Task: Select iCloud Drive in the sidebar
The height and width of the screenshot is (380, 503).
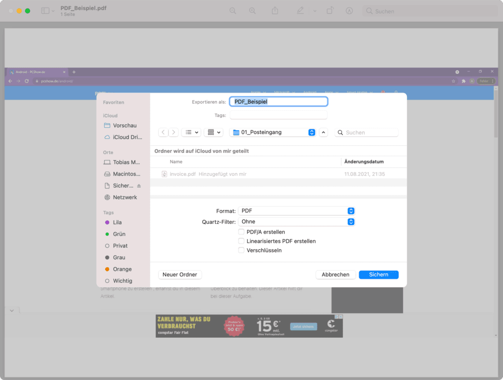Action: coord(123,137)
